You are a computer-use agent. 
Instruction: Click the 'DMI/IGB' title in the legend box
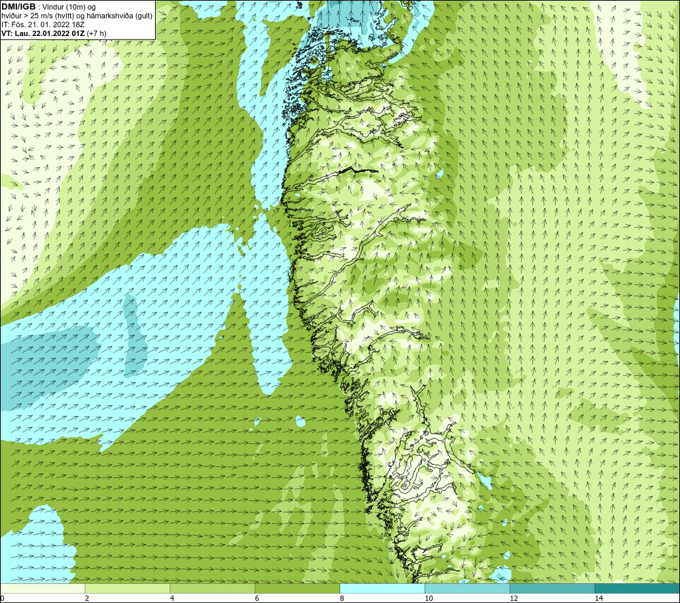click(18, 7)
